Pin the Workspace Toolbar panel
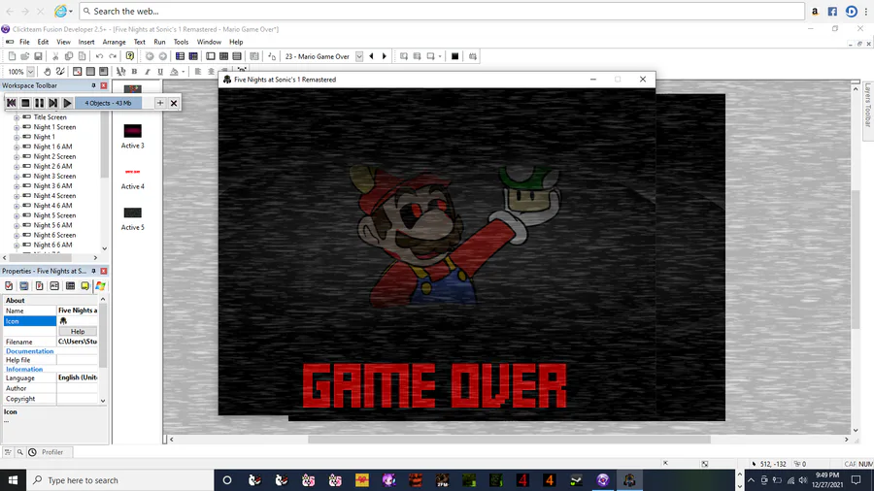 click(93, 85)
